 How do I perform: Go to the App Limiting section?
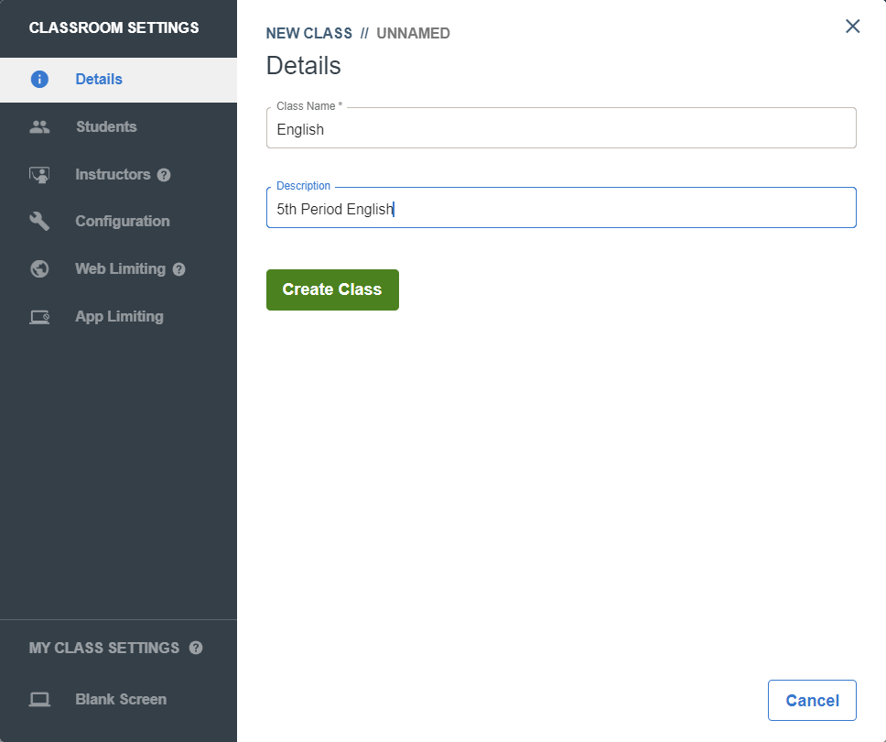tap(119, 317)
